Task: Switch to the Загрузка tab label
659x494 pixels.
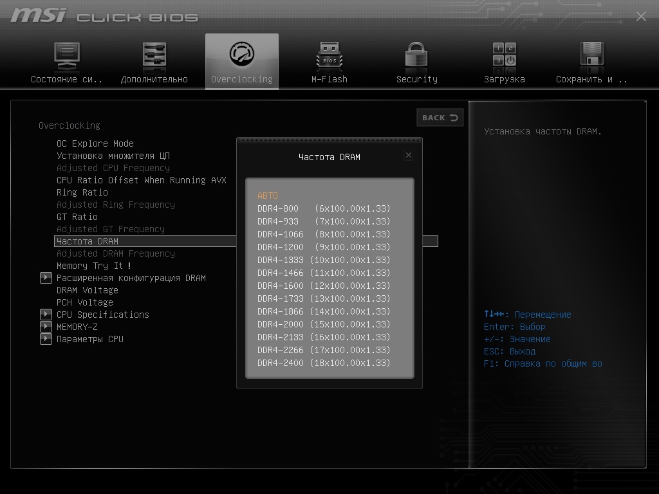Action: [505, 79]
